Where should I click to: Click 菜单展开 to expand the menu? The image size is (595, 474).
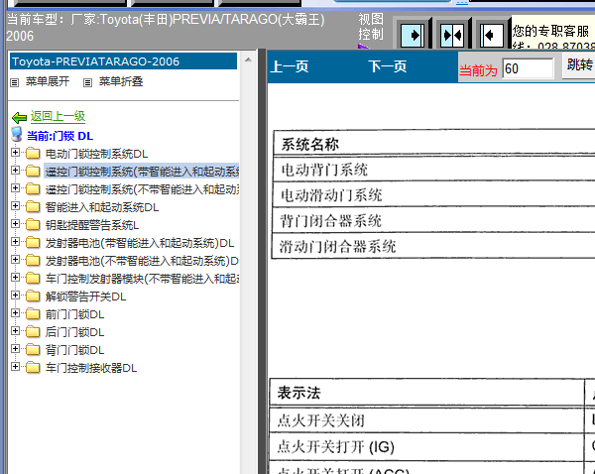[48, 81]
